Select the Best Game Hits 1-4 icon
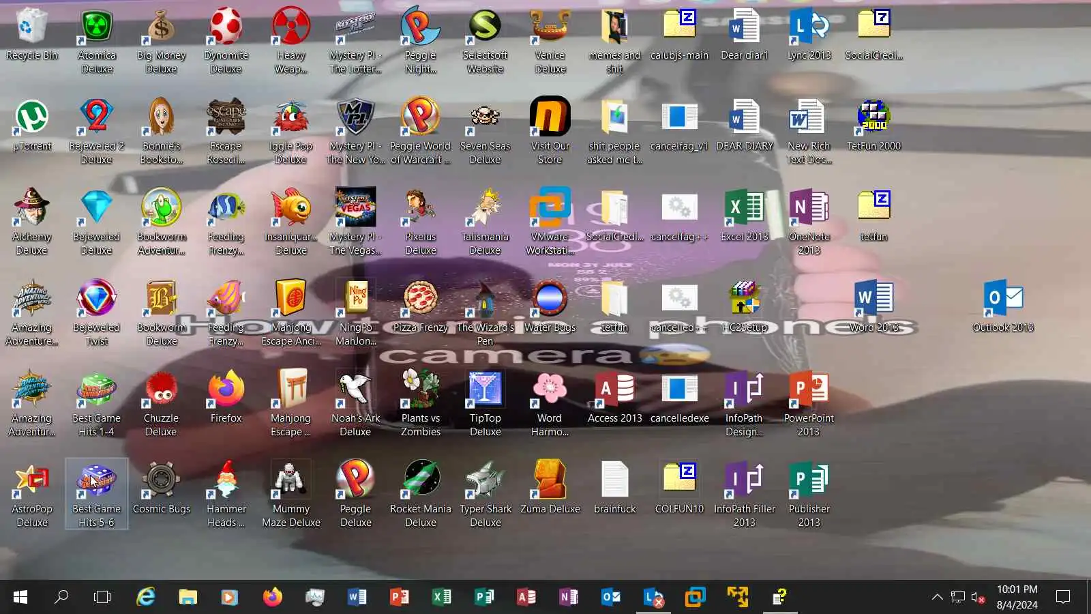Image resolution: width=1091 pixels, height=614 pixels. click(x=97, y=404)
